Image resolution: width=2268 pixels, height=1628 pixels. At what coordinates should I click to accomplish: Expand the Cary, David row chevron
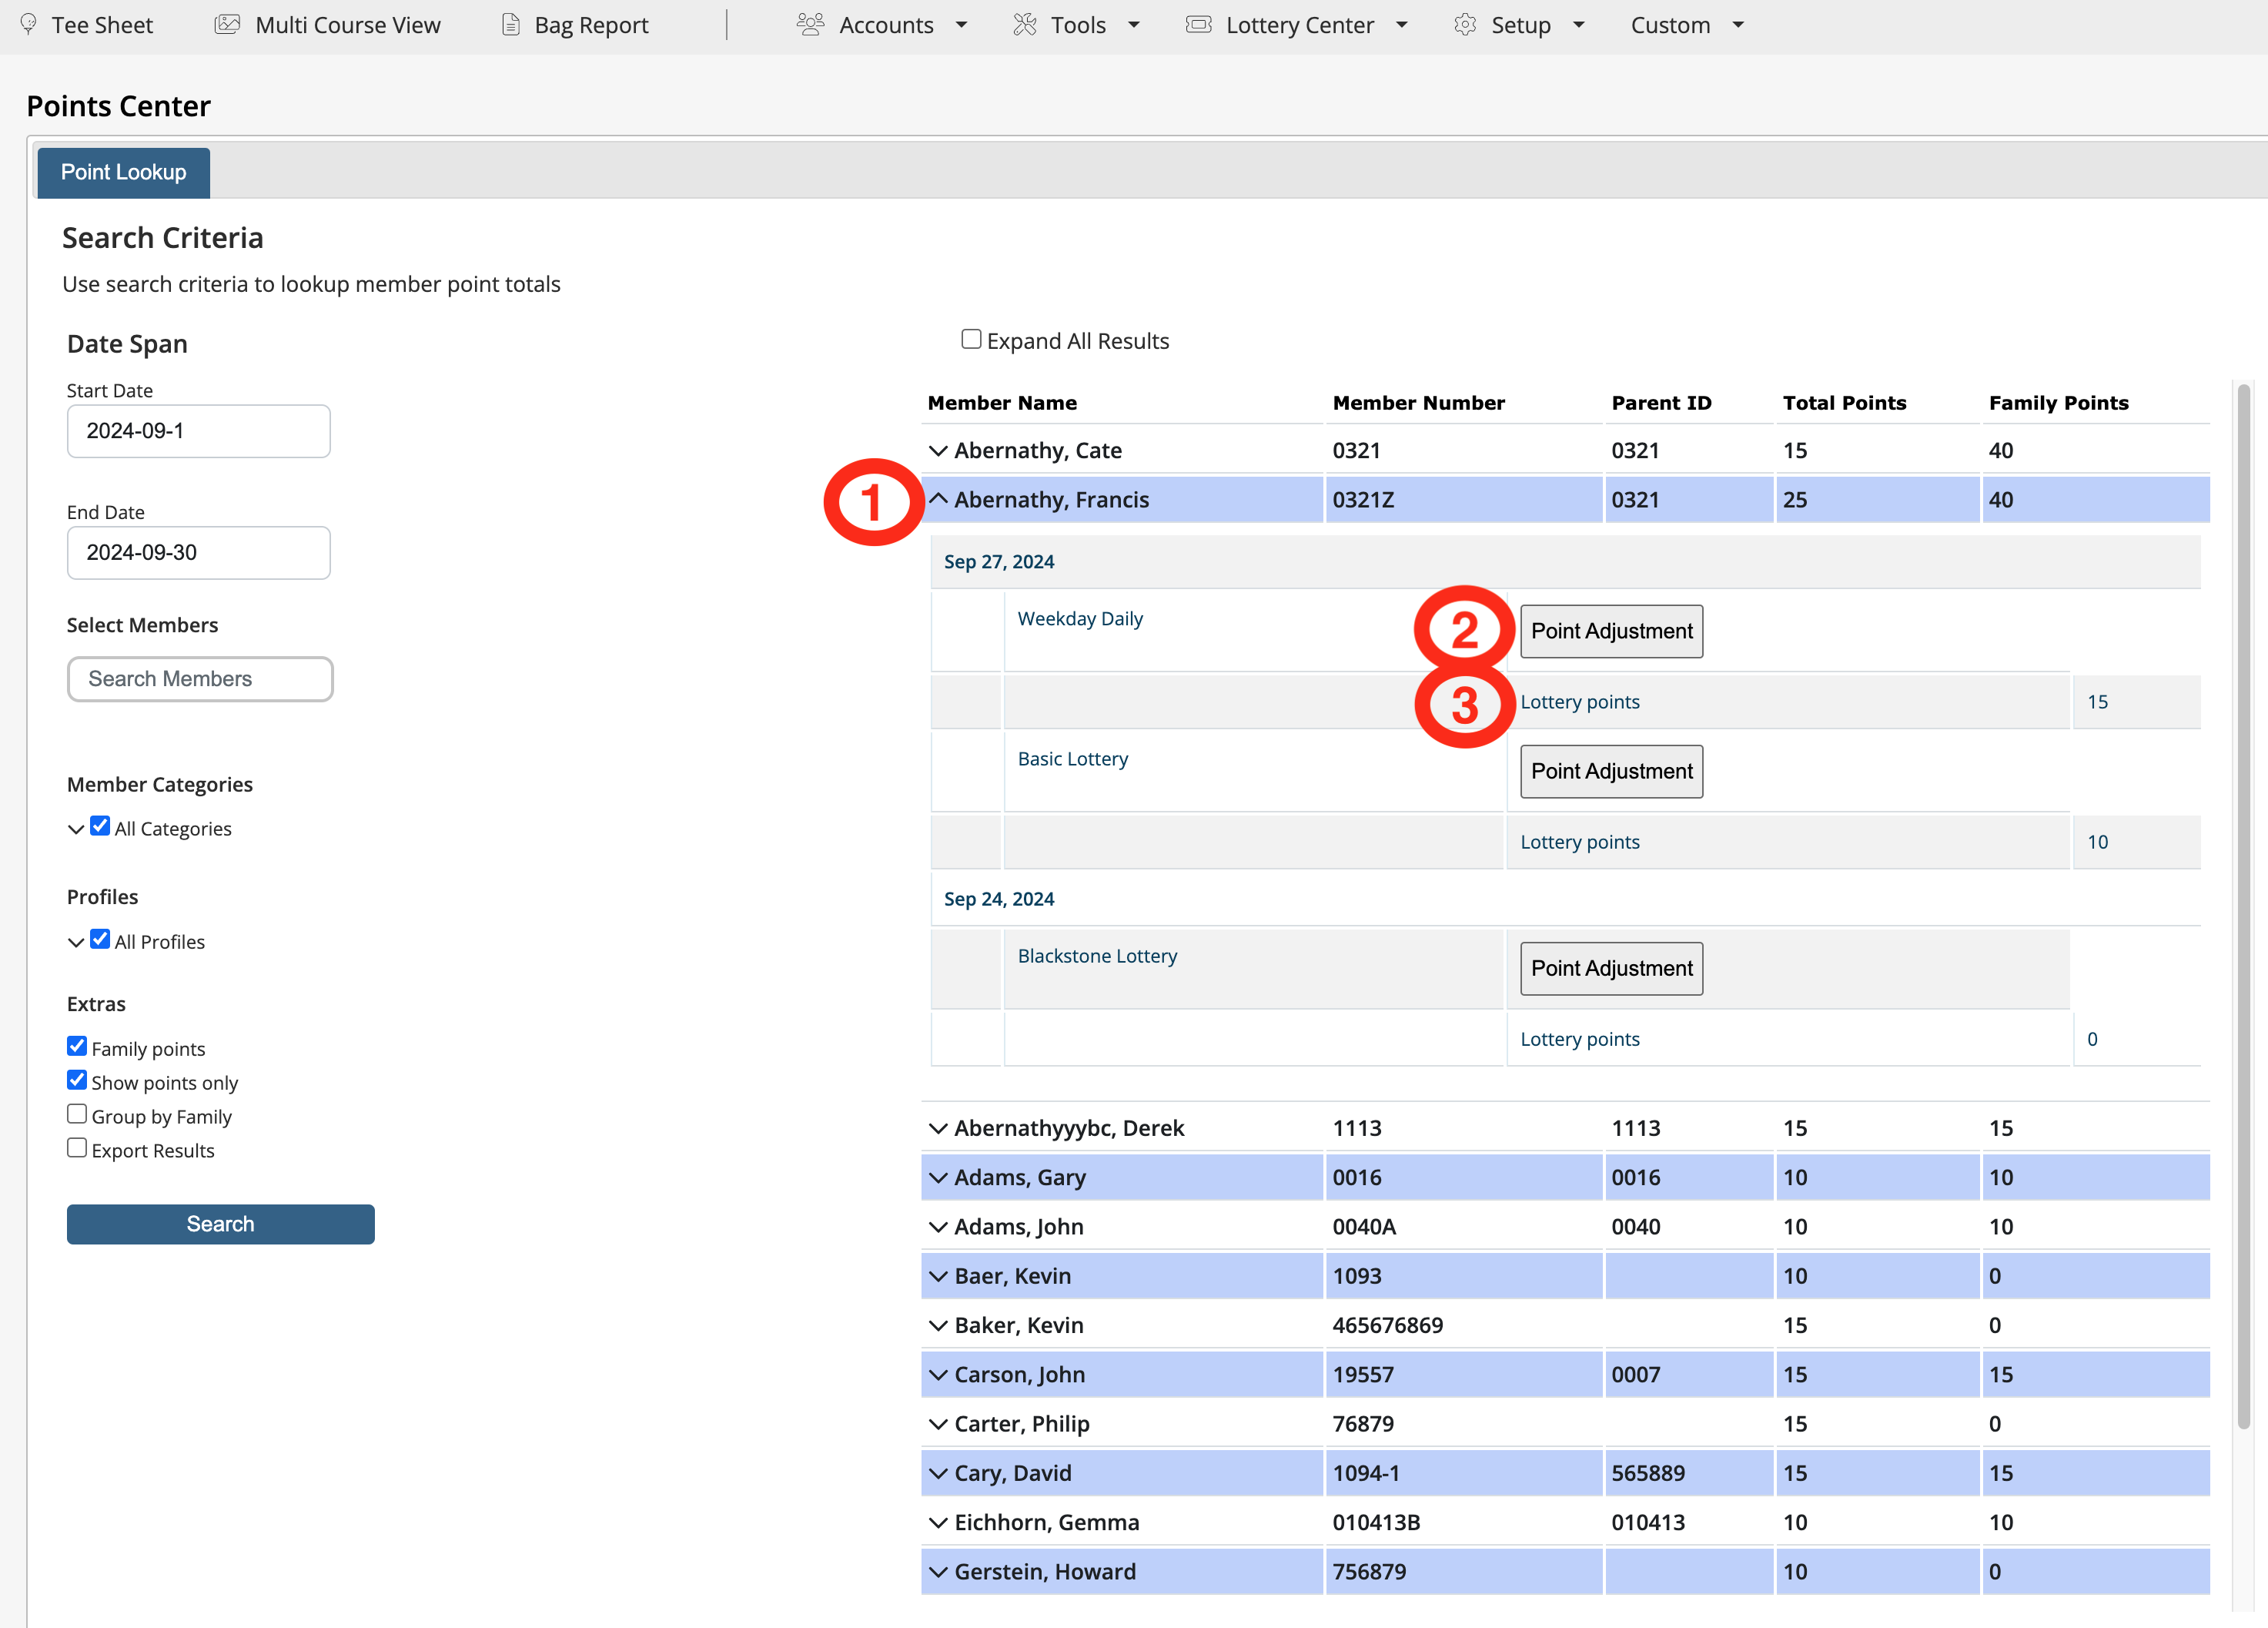click(938, 1473)
